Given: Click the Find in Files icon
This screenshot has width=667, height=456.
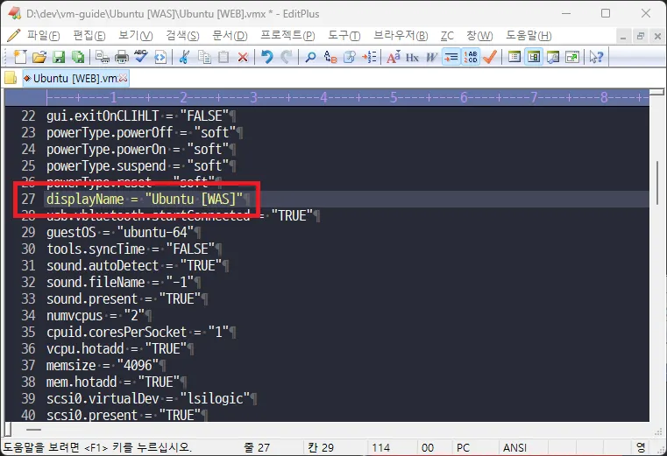Looking at the screenshot, I should (349, 57).
